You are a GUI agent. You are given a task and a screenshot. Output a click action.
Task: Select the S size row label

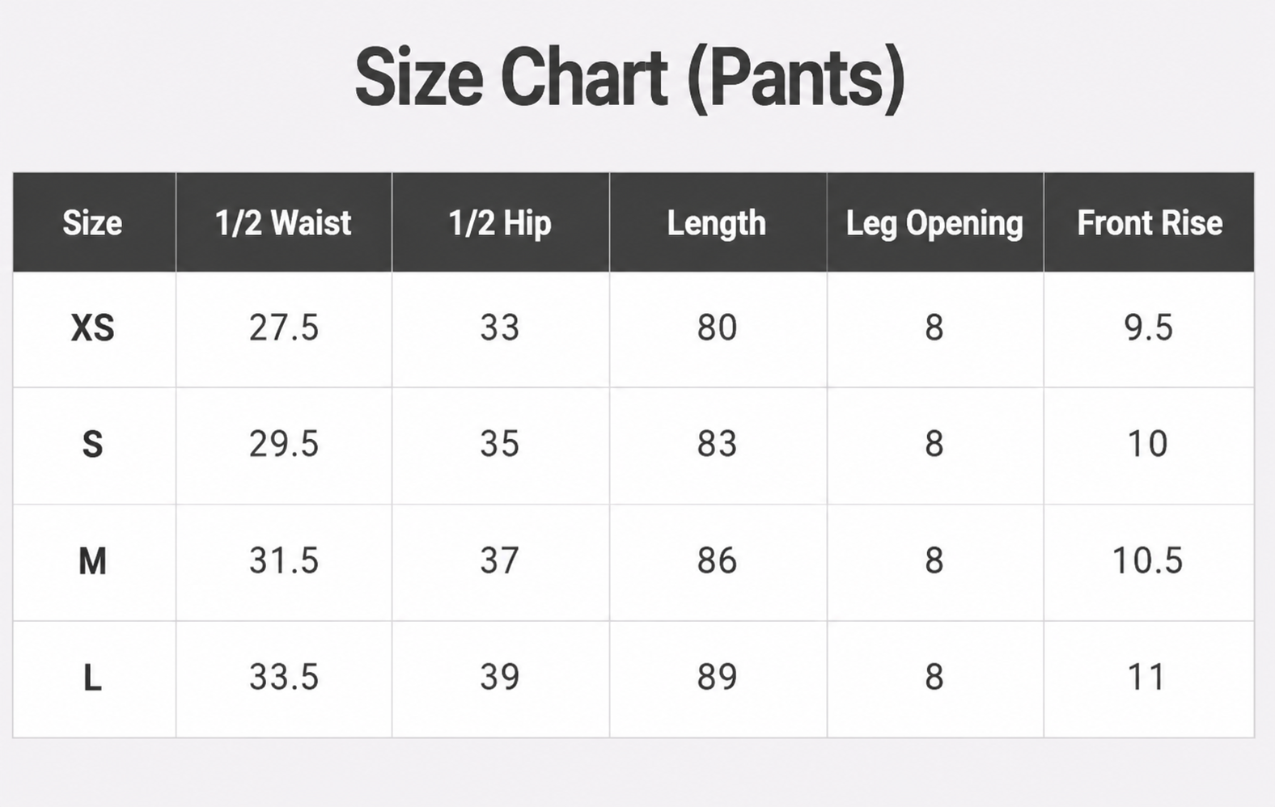click(92, 444)
